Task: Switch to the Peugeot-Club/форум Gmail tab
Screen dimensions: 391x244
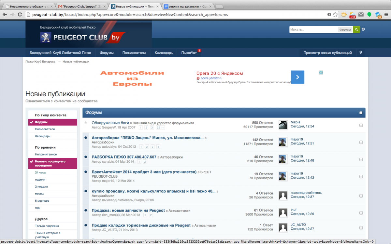Action: pyautogui.click(x=81, y=6)
